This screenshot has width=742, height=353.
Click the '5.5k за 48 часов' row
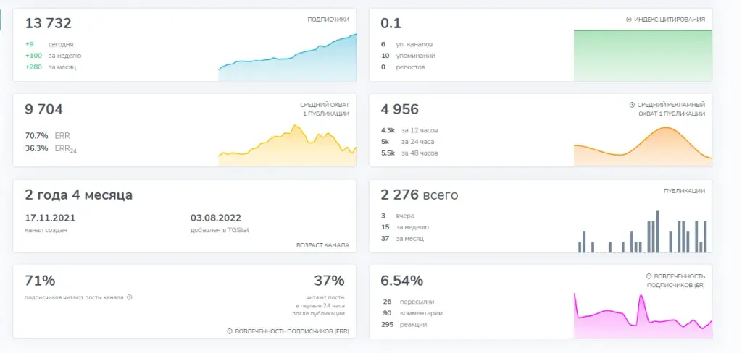pyautogui.click(x=409, y=153)
